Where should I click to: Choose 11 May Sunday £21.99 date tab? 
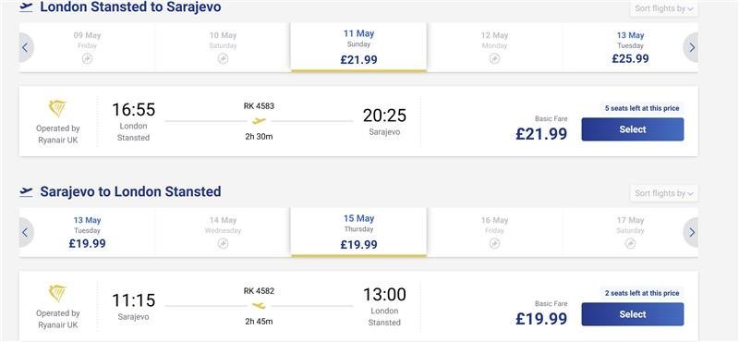(358, 47)
